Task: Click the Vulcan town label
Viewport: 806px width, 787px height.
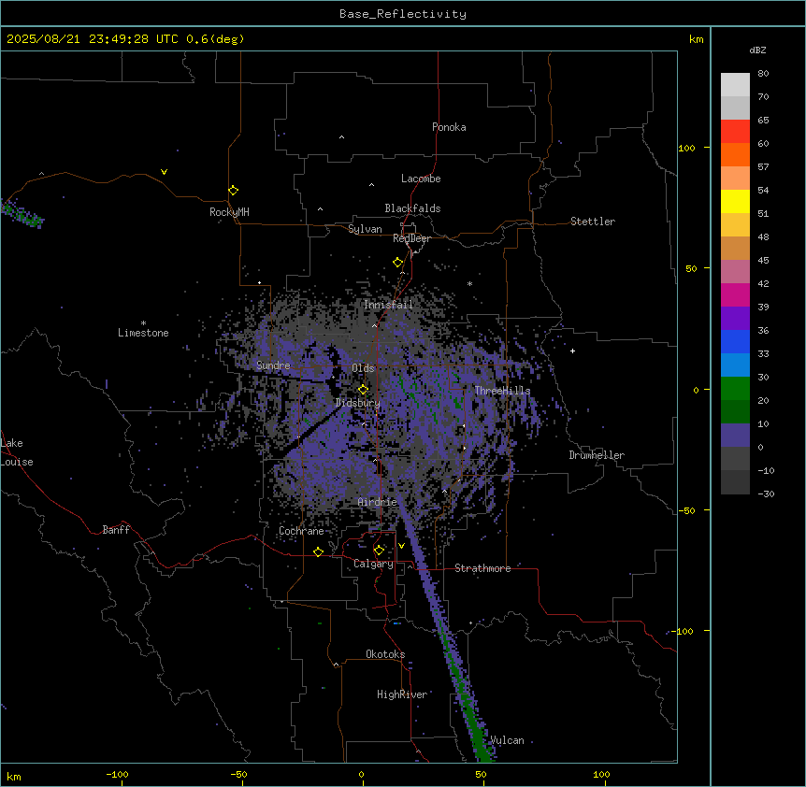Action: click(507, 740)
